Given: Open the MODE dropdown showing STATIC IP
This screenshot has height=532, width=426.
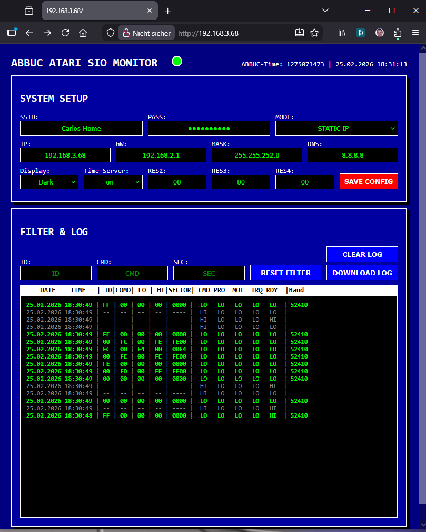Looking at the screenshot, I should point(336,128).
